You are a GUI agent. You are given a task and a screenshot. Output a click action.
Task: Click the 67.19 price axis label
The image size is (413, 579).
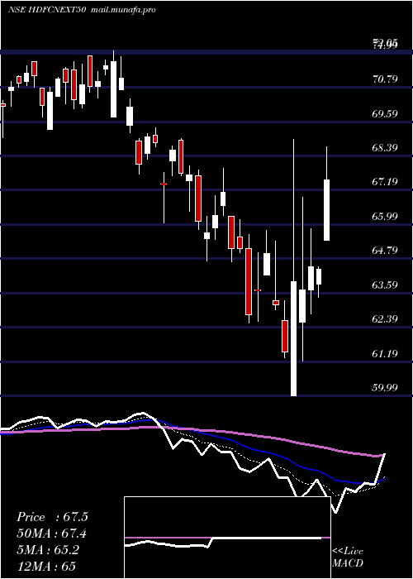[x=385, y=182]
